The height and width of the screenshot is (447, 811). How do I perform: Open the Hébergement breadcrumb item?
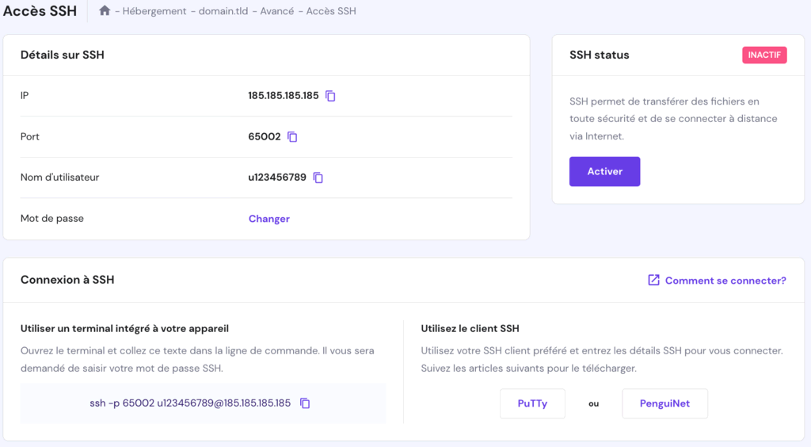tap(154, 12)
